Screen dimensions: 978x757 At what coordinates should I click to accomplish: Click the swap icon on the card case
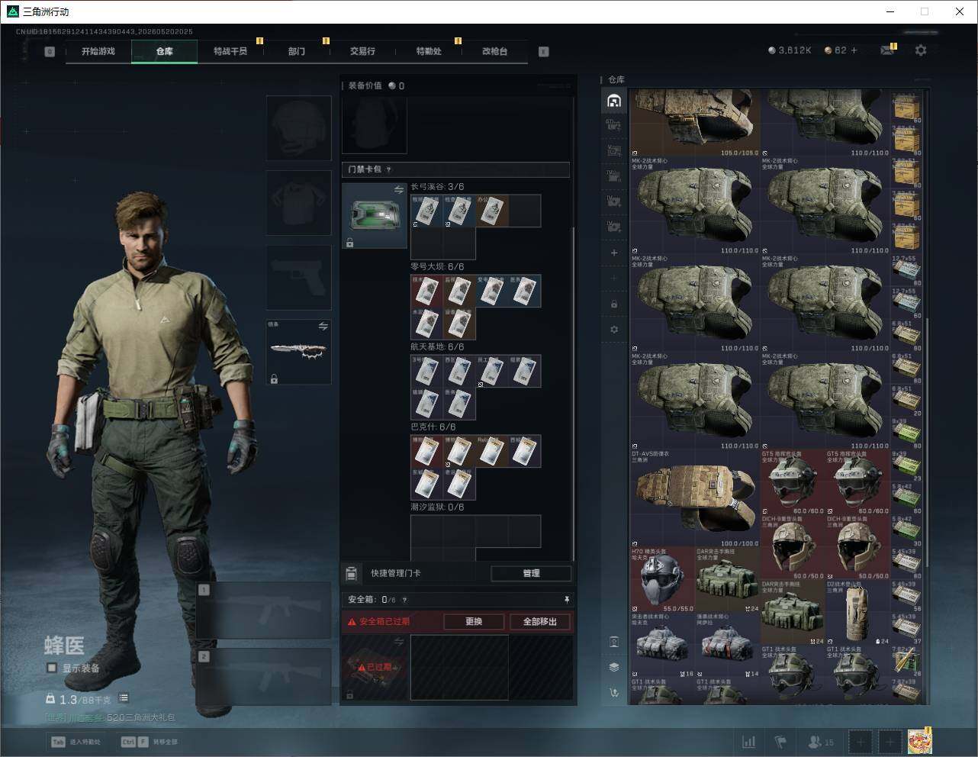pos(398,189)
